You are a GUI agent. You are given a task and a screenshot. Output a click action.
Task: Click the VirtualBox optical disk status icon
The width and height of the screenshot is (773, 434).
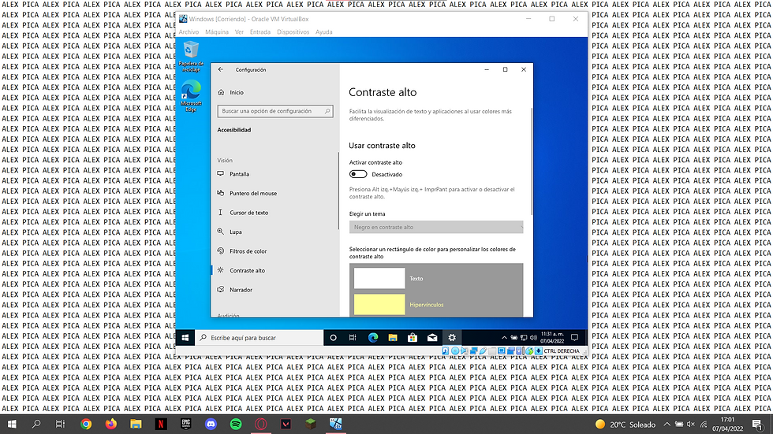(x=455, y=351)
